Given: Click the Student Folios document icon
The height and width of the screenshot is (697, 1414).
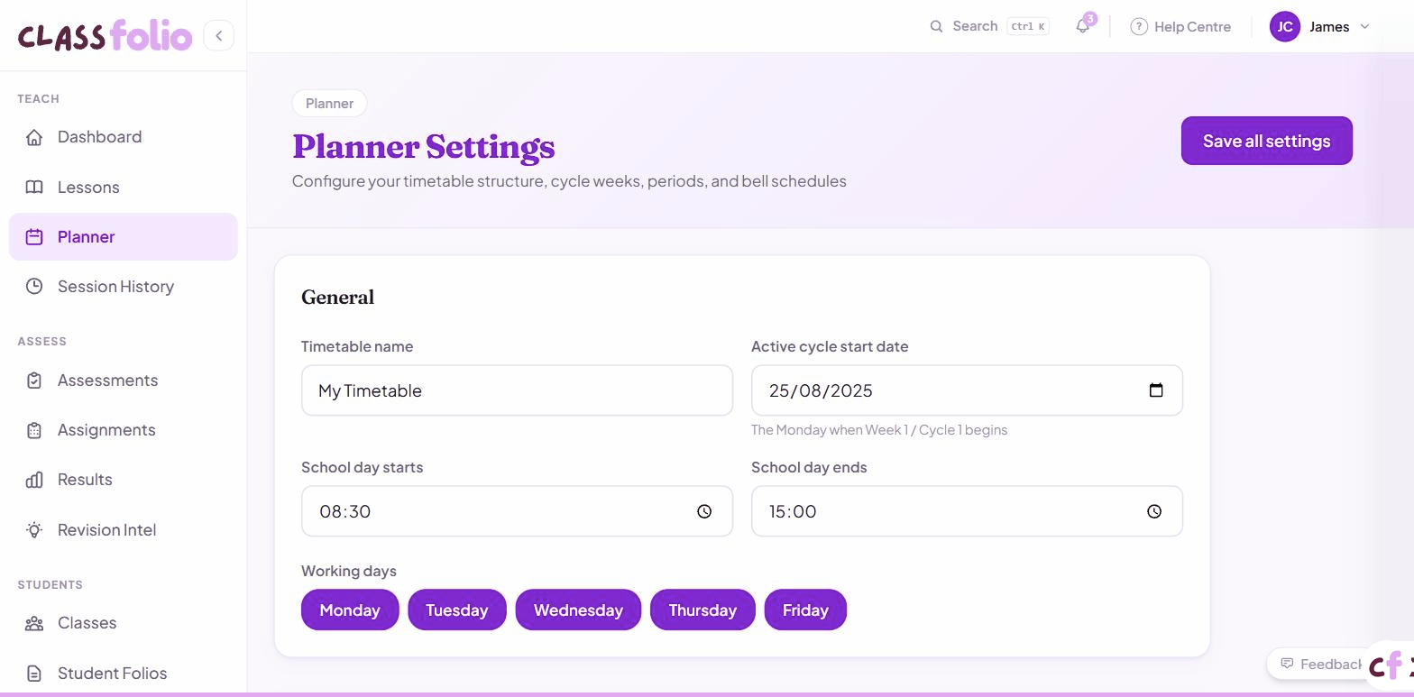Looking at the screenshot, I should (x=34, y=674).
